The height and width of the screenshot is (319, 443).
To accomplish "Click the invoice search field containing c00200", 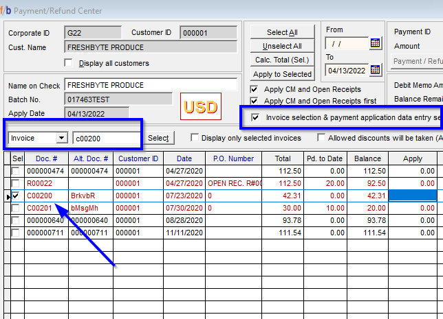I will point(107,138).
